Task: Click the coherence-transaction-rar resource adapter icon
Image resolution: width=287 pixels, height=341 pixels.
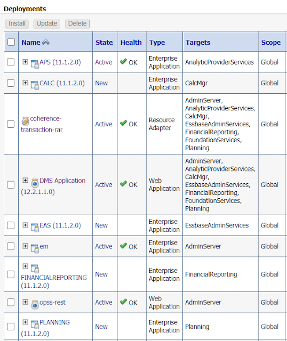Action: (x=26, y=121)
